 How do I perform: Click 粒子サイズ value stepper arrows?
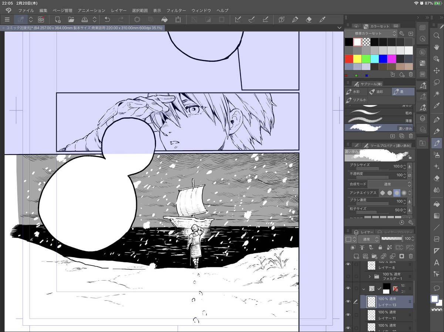tap(404, 210)
